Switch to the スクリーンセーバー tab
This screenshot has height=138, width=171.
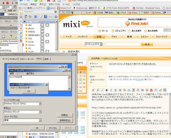(x=27, y=59)
